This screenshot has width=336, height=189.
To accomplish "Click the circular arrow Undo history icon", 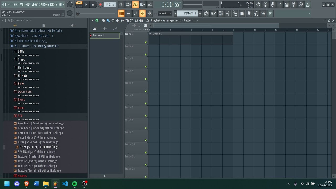I will pos(258,4).
